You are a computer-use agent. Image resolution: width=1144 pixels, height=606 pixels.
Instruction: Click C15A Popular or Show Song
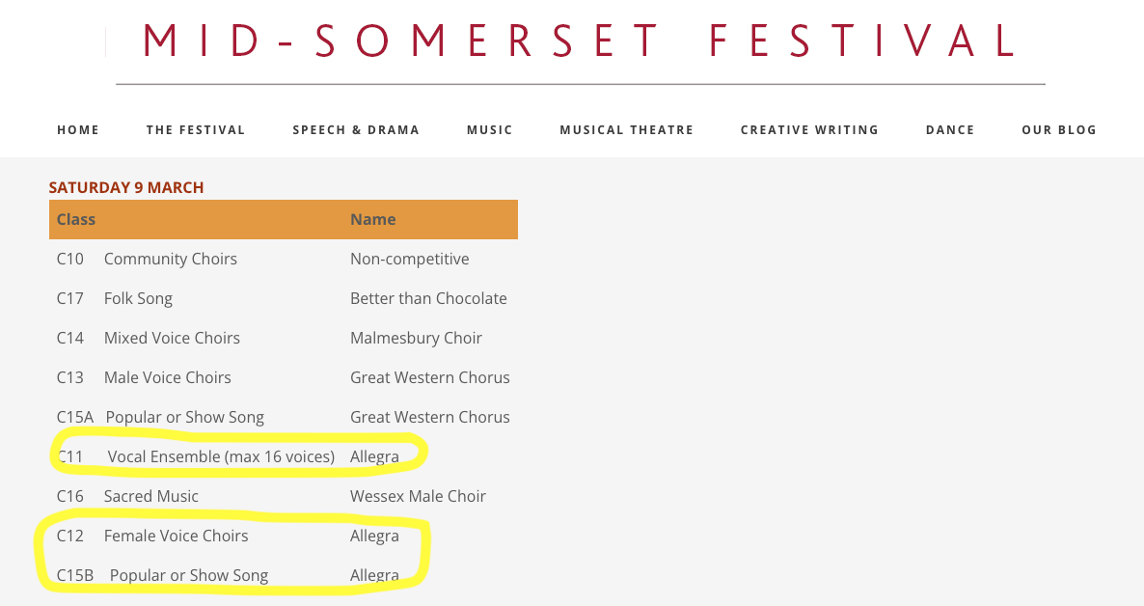tap(160, 417)
